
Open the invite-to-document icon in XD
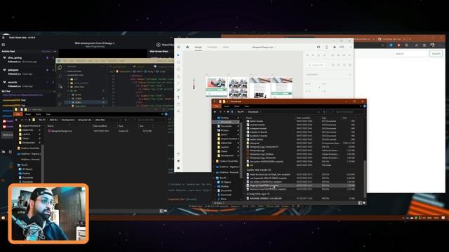(319, 47)
